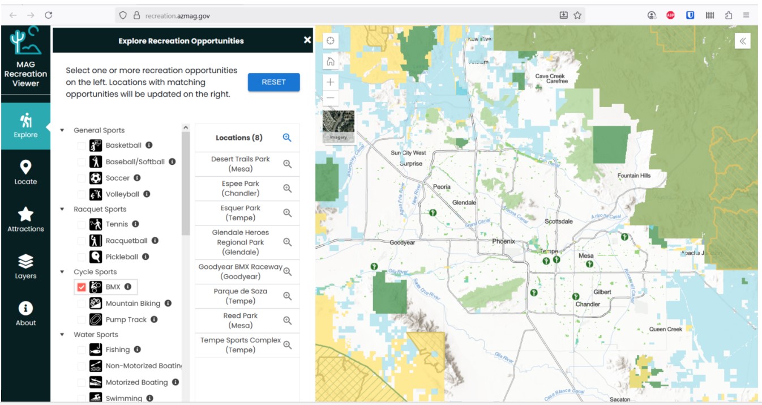762x405 pixels.
Task: Open the Layers sidebar tab
Action: [x=25, y=267]
